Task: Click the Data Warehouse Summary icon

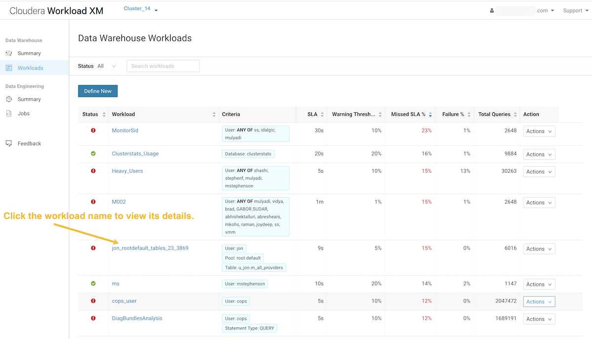Action: [x=9, y=53]
